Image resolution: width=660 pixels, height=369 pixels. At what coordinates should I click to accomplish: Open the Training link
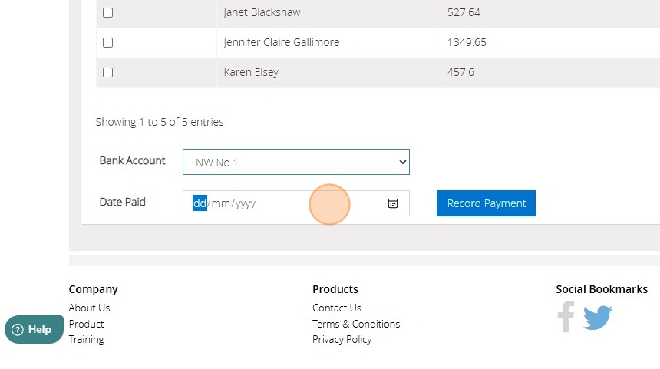(x=86, y=339)
